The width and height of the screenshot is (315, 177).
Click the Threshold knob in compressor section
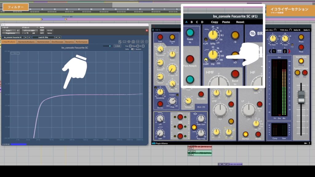pyautogui.click(x=160, y=49)
